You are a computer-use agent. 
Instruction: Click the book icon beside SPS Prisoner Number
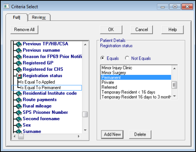(19, 113)
